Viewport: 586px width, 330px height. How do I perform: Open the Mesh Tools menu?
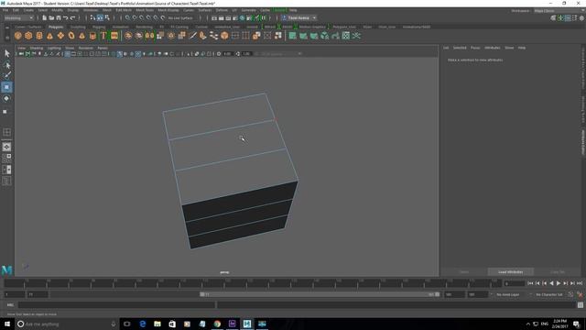[x=145, y=10]
